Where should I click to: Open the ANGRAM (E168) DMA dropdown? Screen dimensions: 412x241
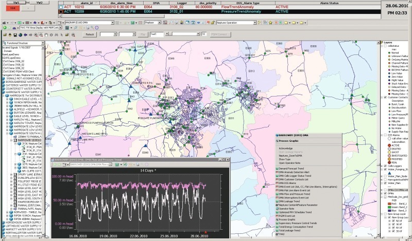pyautogui.click(x=112, y=23)
